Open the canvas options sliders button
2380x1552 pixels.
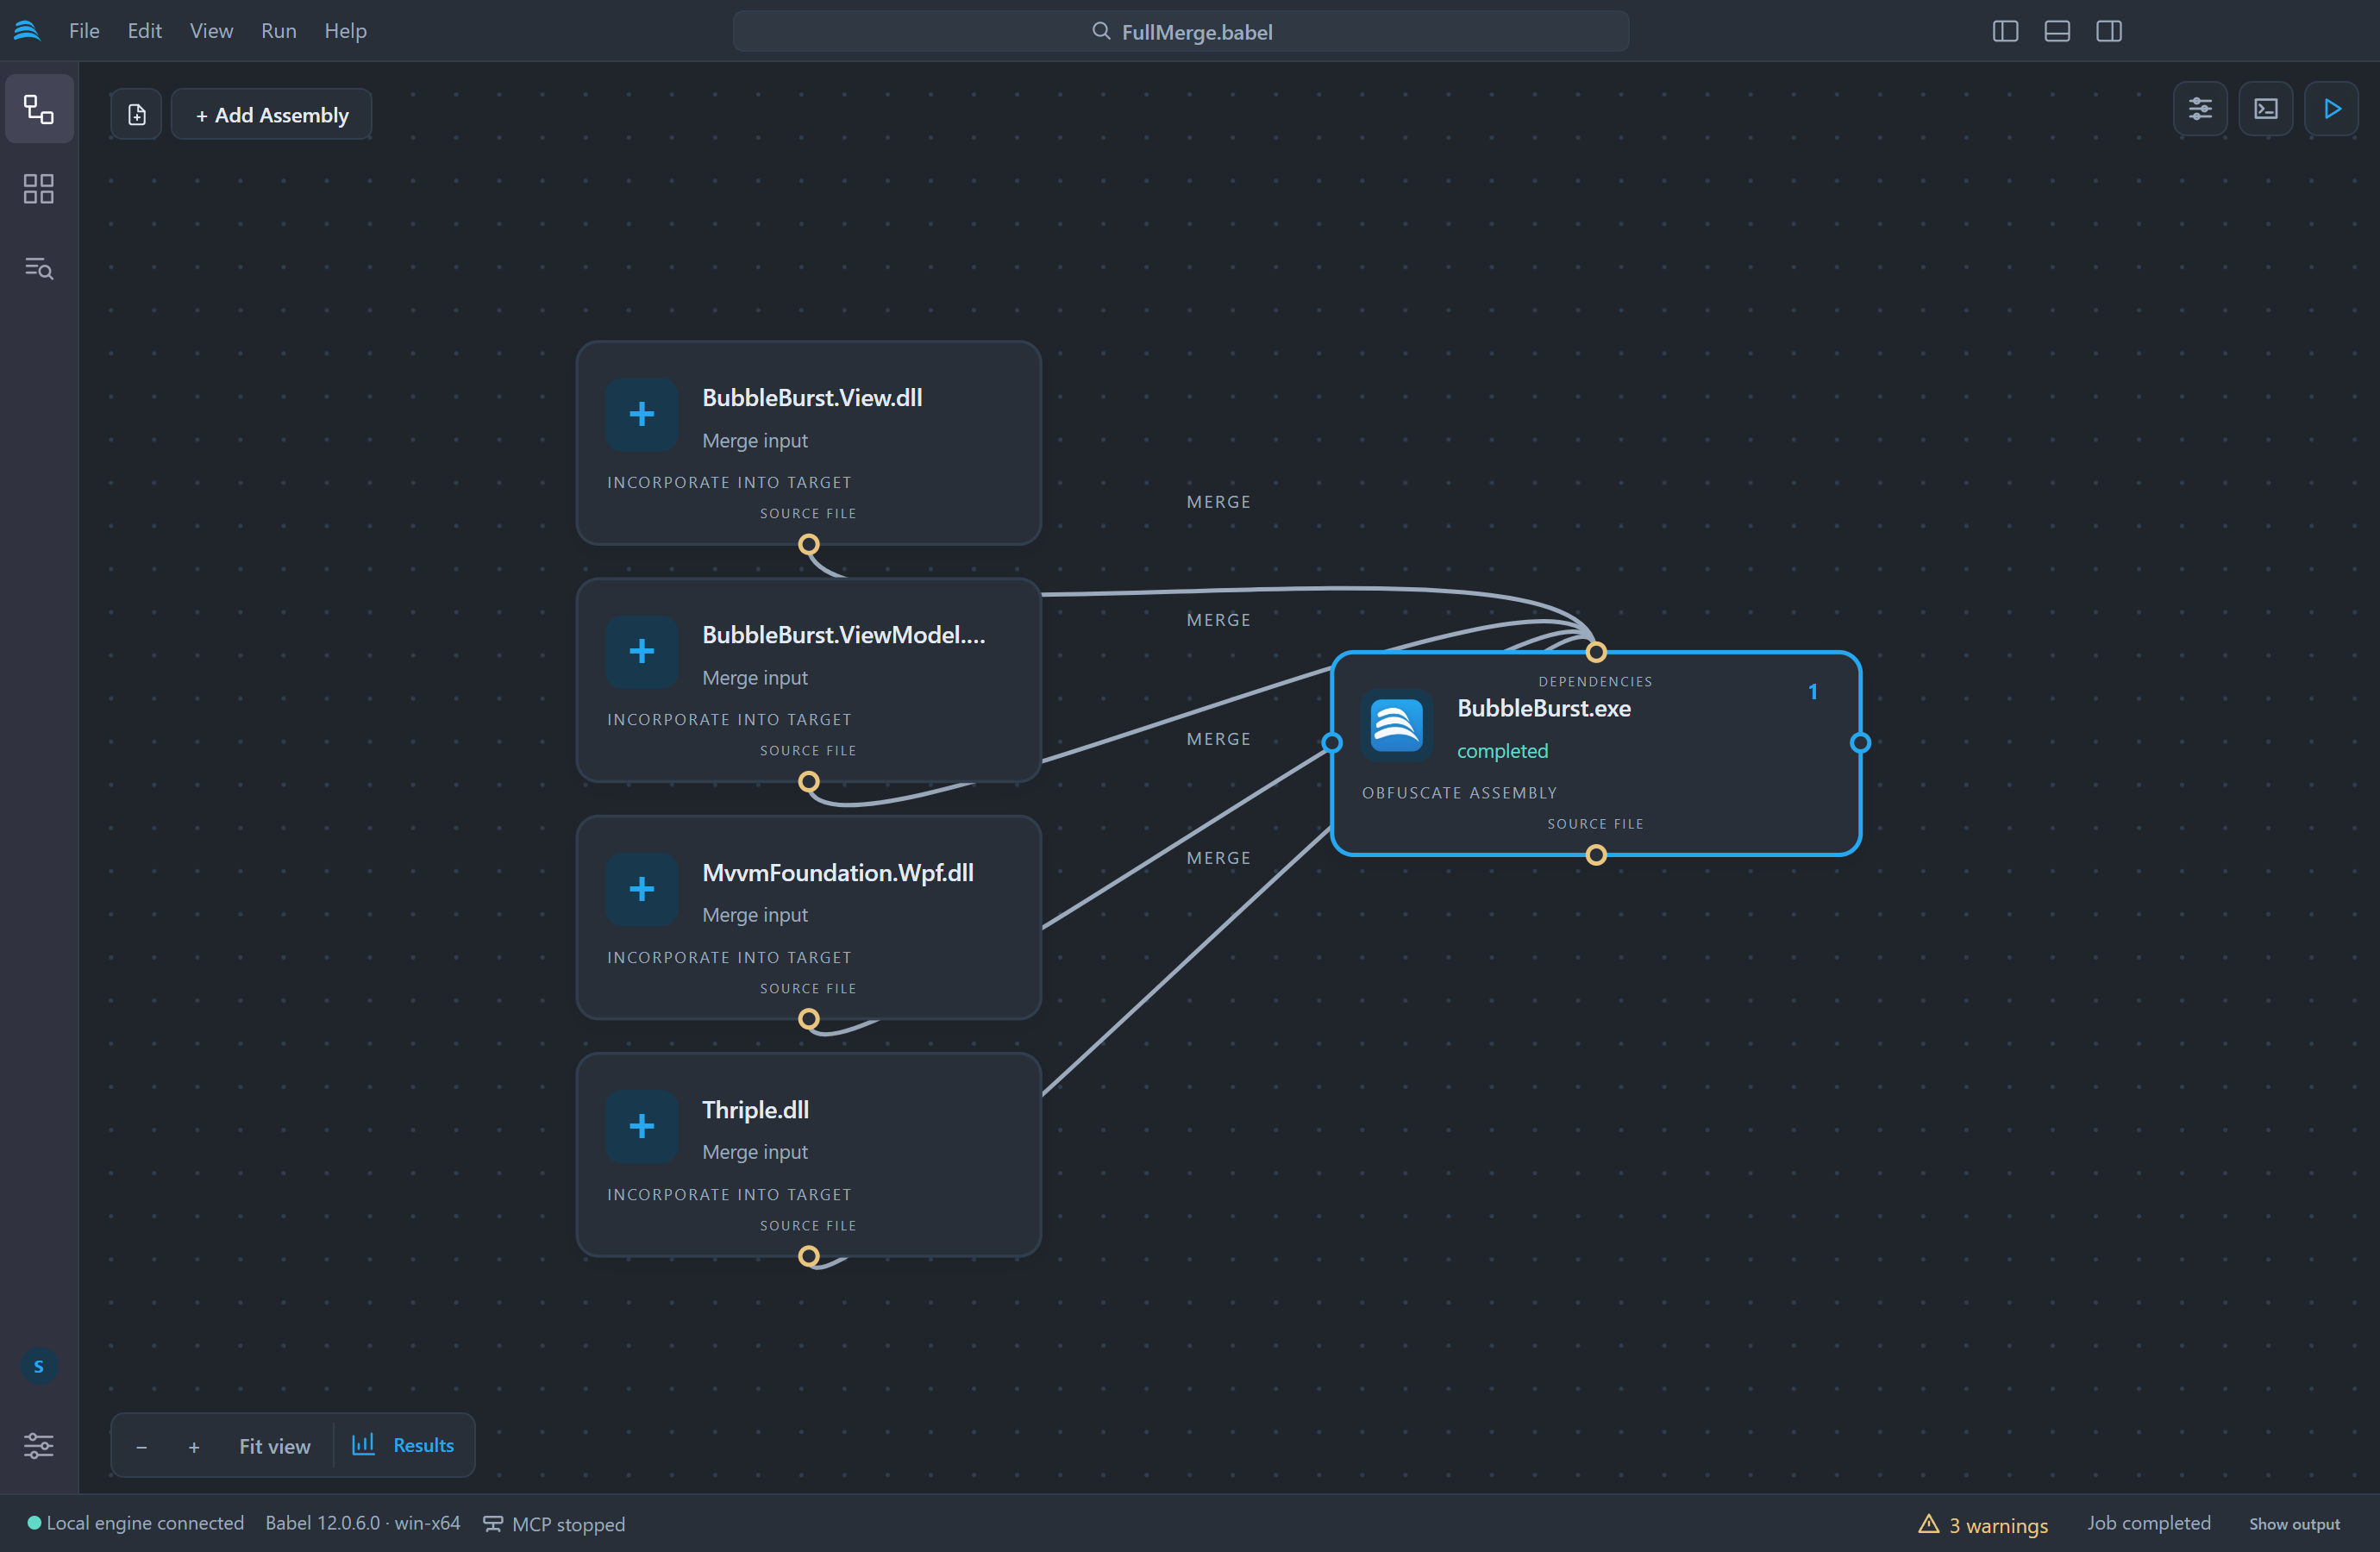2200,109
